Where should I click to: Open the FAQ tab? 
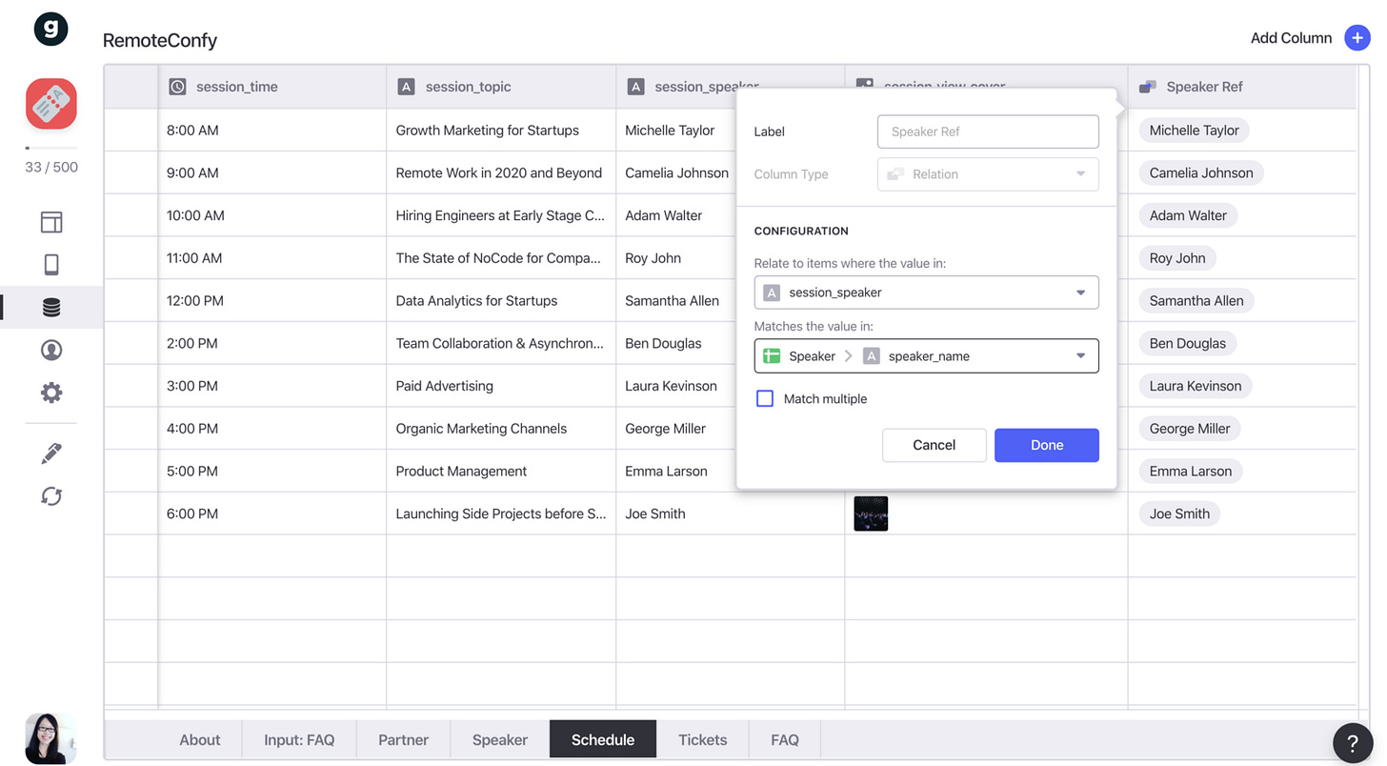785,739
